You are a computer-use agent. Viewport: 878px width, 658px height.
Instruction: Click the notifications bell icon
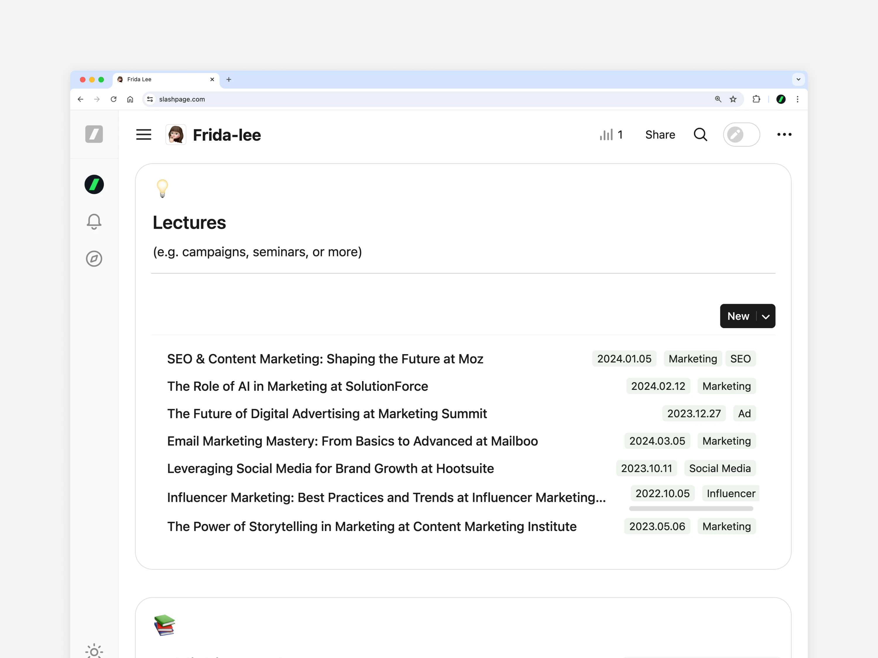click(x=94, y=222)
